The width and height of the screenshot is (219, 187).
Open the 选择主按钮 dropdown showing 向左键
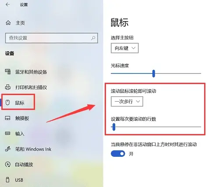(124, 48)
